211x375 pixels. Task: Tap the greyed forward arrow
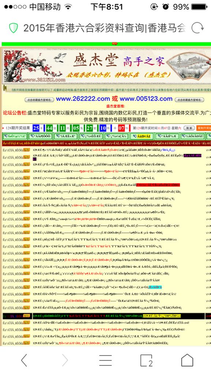(65, 360)
